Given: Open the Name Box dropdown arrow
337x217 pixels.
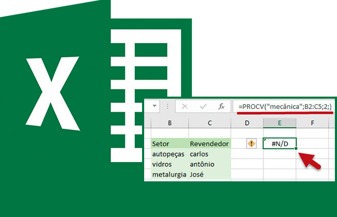Looking at the screenshot, I should point(155,106).
